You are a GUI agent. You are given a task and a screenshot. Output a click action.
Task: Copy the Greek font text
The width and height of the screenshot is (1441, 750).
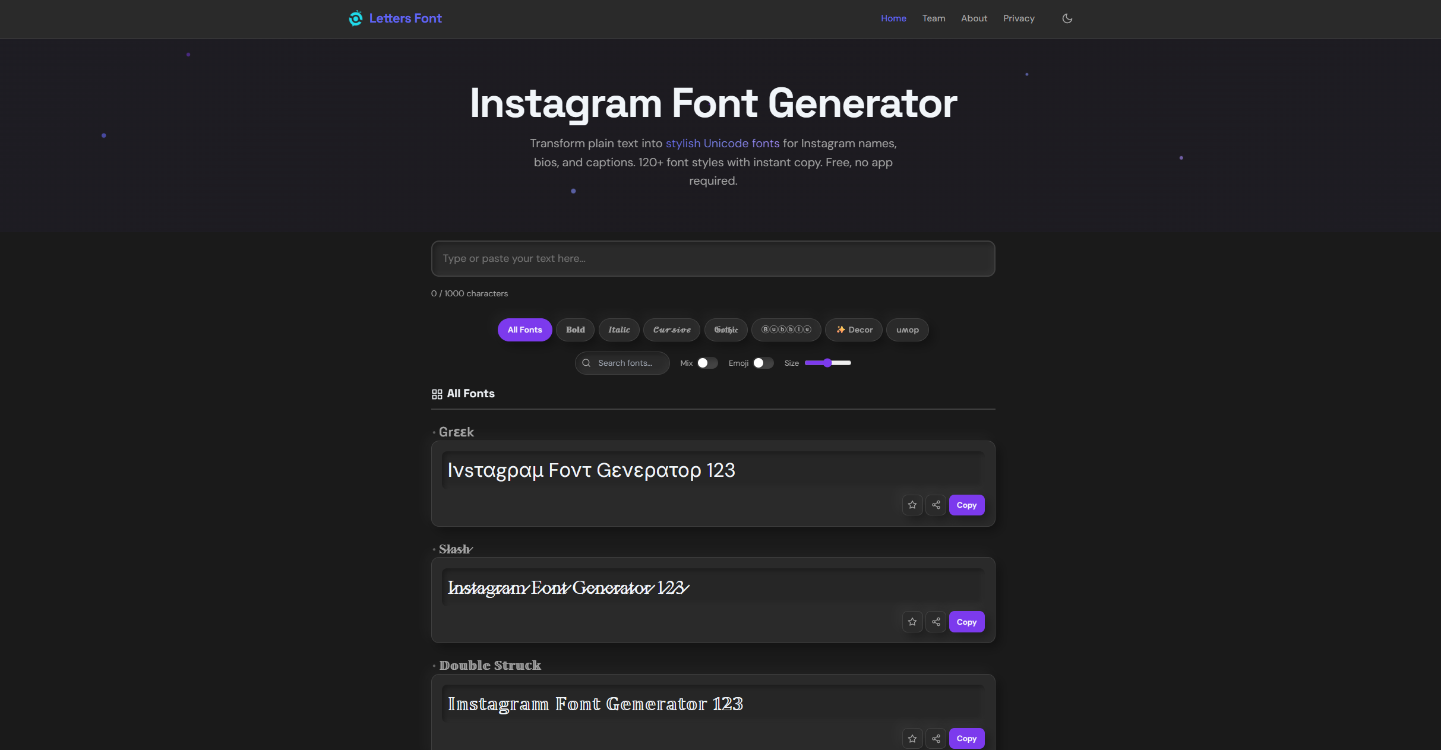pyautogui.click(x=966, y=505)
